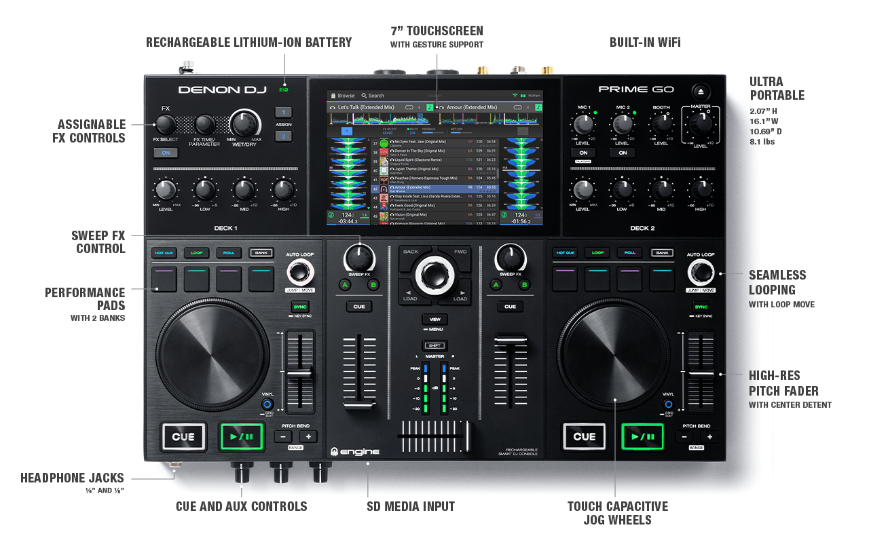Tap the WiFi status icon on the touchscreen
Screen dimensions: 869x553
[515, 96]
